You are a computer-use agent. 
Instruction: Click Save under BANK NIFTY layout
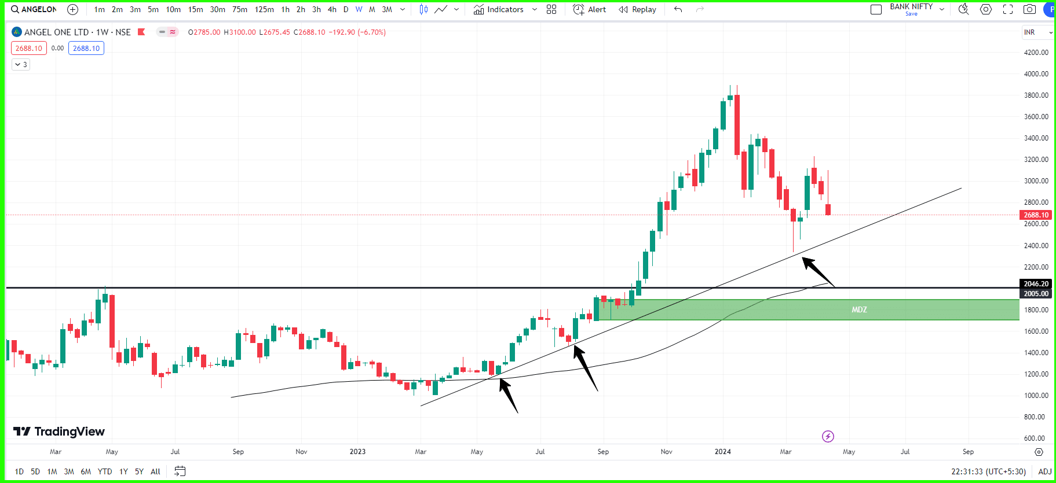[911, 14]
